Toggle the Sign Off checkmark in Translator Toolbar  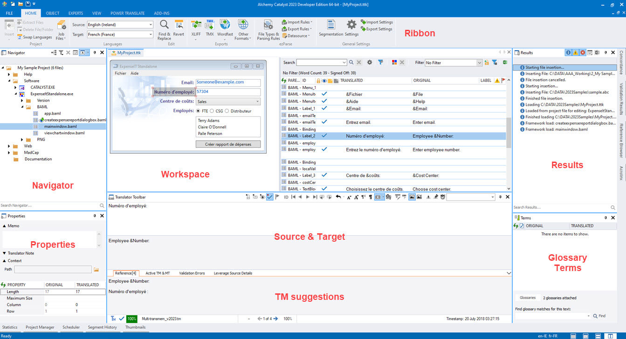click(270, 197)
